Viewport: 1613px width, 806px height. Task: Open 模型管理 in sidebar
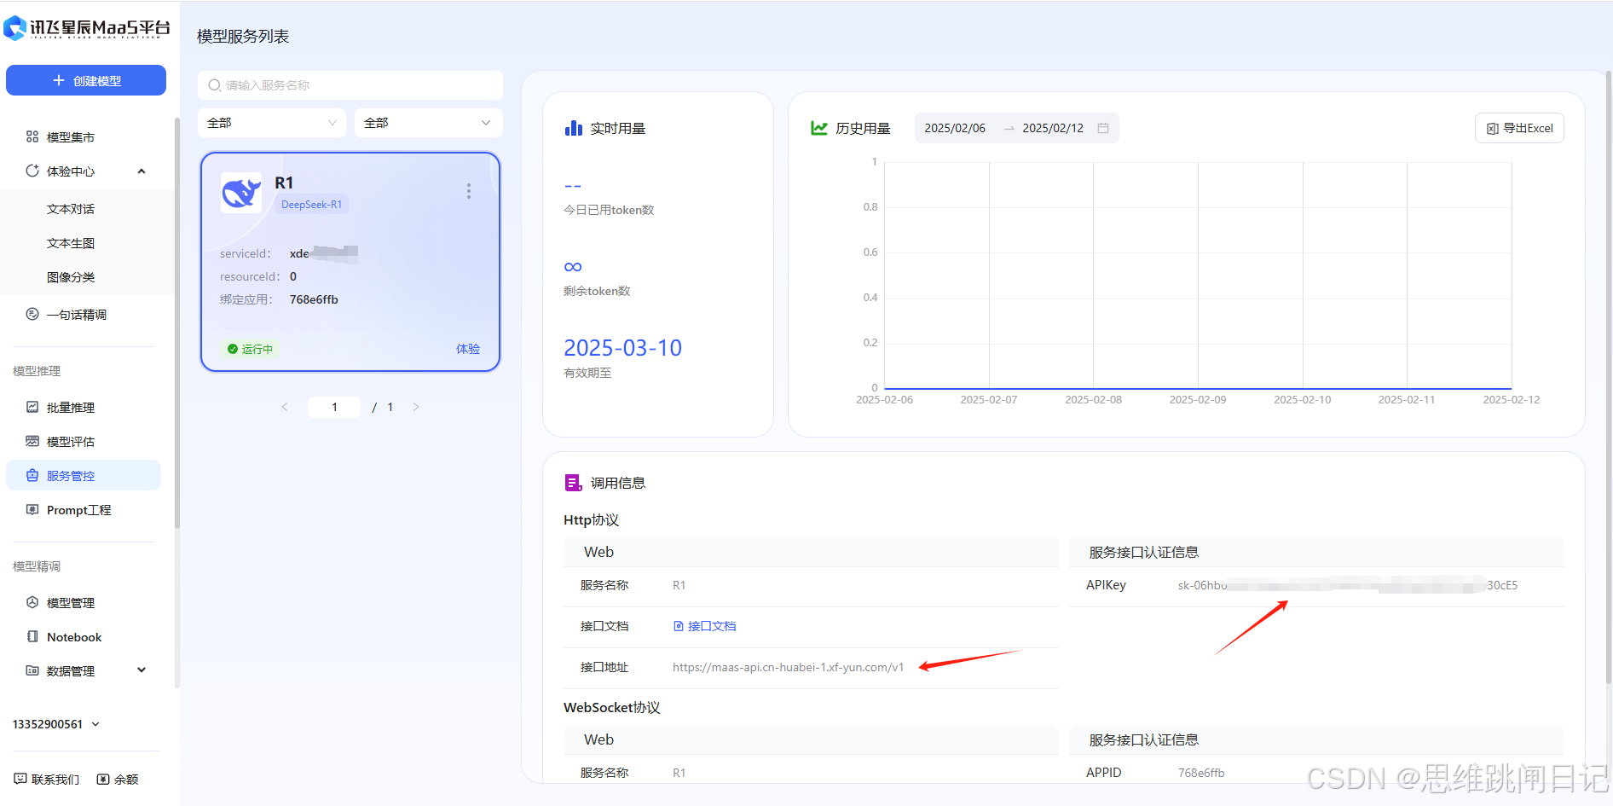coord(71,603)
